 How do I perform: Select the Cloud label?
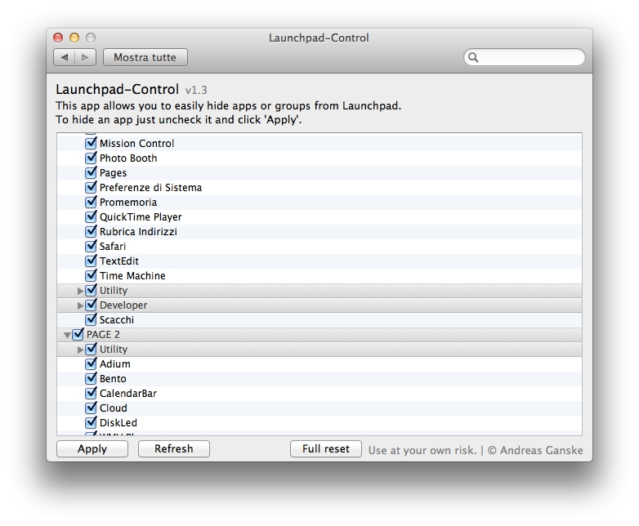click(x=114, y=408)
